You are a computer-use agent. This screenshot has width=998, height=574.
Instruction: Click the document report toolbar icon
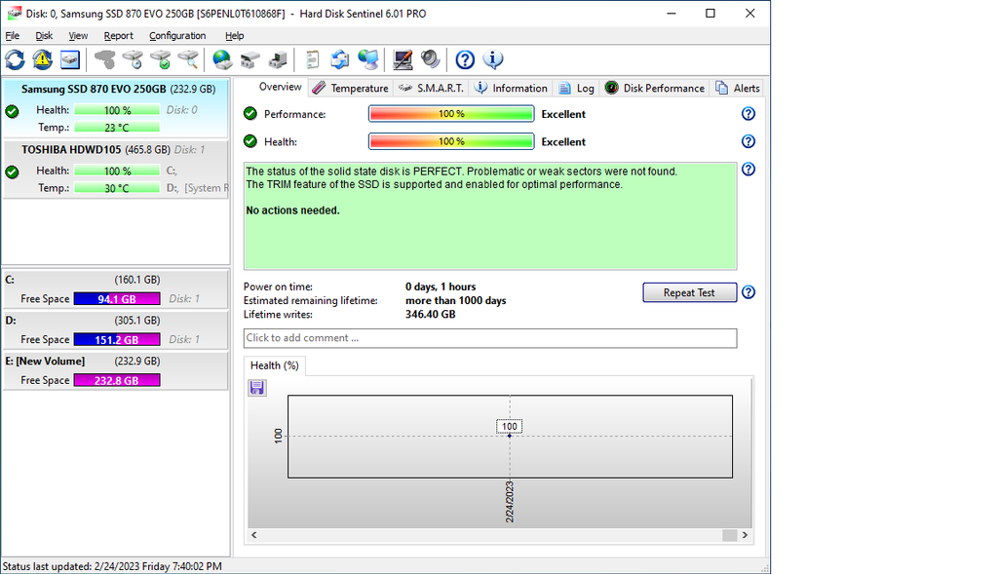(312, 60)
